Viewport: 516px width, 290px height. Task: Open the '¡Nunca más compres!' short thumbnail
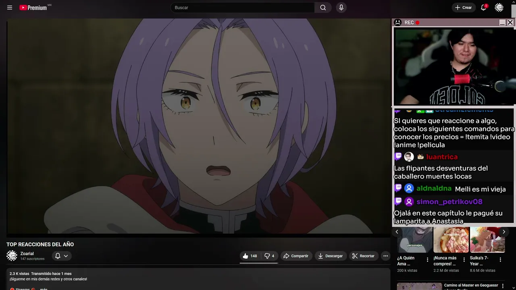click(x=451, y=240)
